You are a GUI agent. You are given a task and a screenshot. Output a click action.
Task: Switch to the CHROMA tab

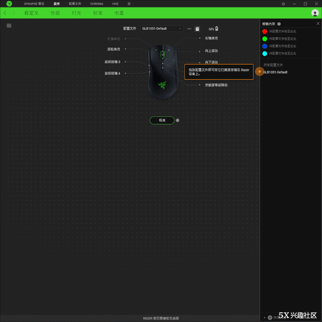(97, 4)
